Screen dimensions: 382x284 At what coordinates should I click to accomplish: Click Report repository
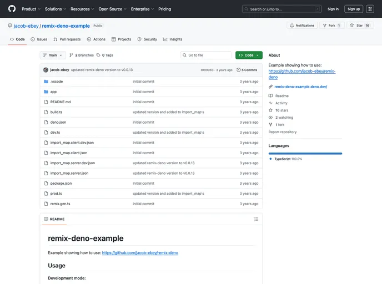click(x=283, y=132)
